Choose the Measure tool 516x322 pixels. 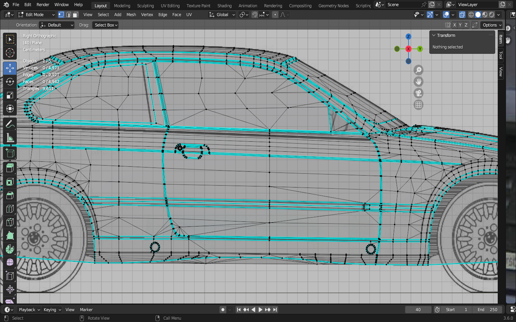point(10,138)
